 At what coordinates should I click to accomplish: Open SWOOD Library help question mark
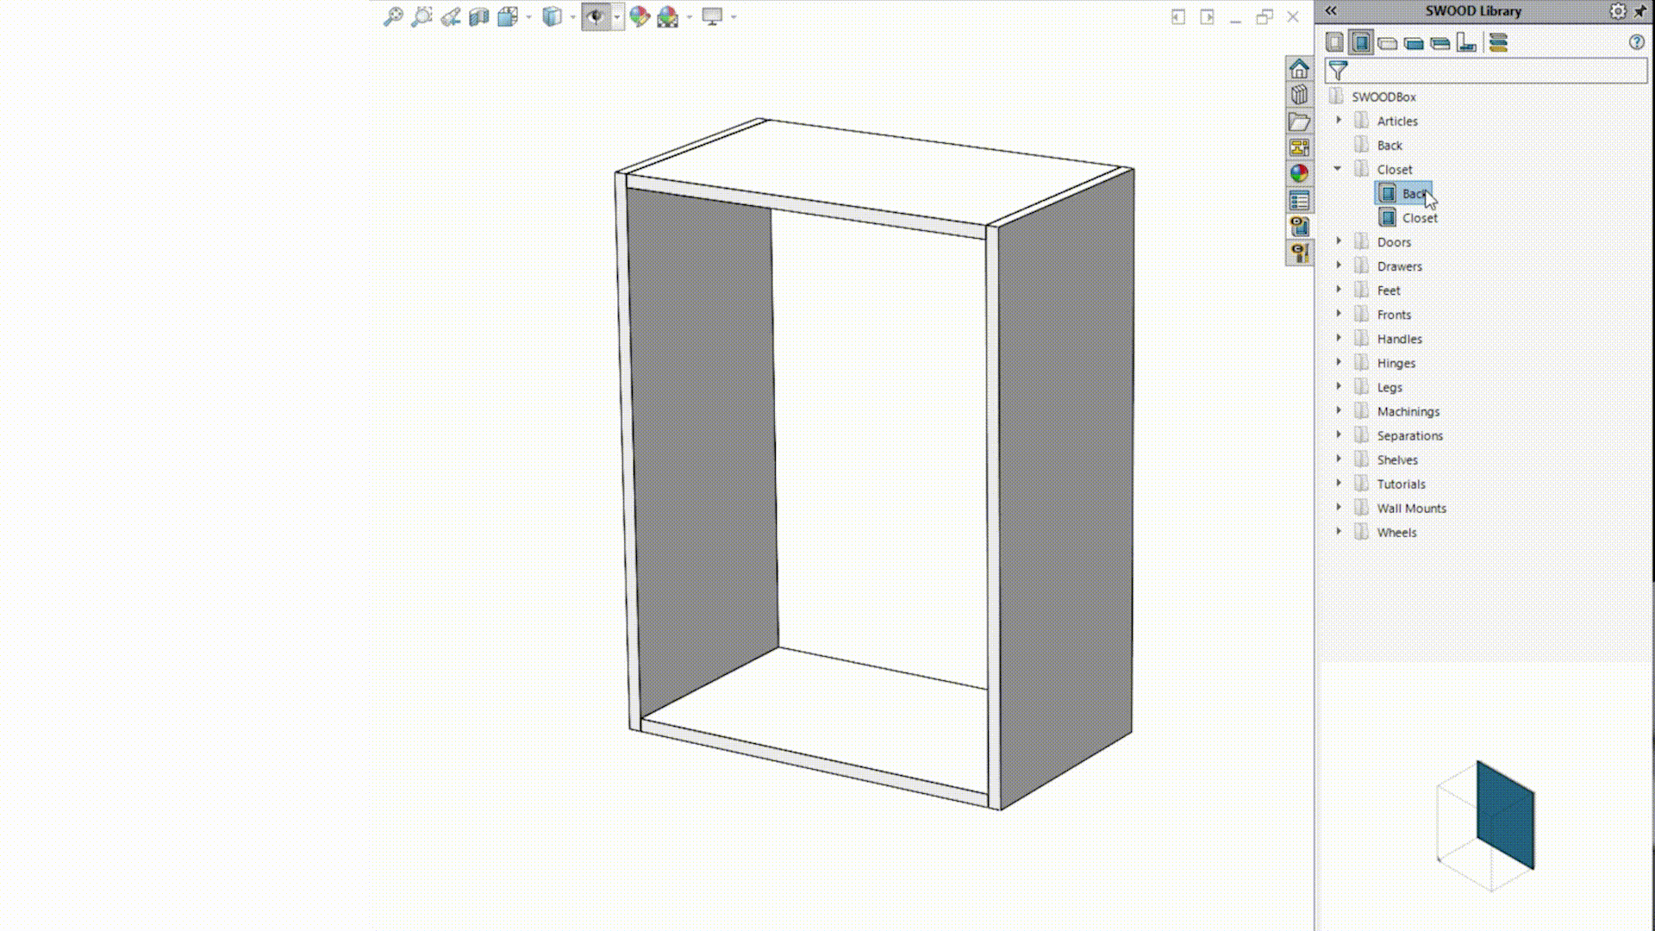[x=1637, y=42]
